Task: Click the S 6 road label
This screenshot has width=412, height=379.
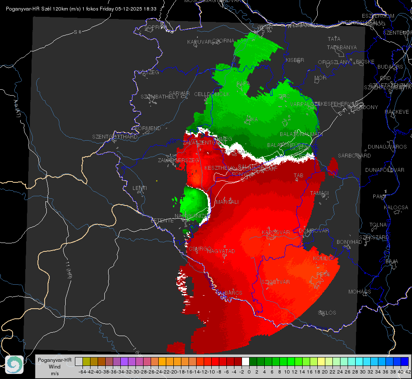Action: [77, 32]
